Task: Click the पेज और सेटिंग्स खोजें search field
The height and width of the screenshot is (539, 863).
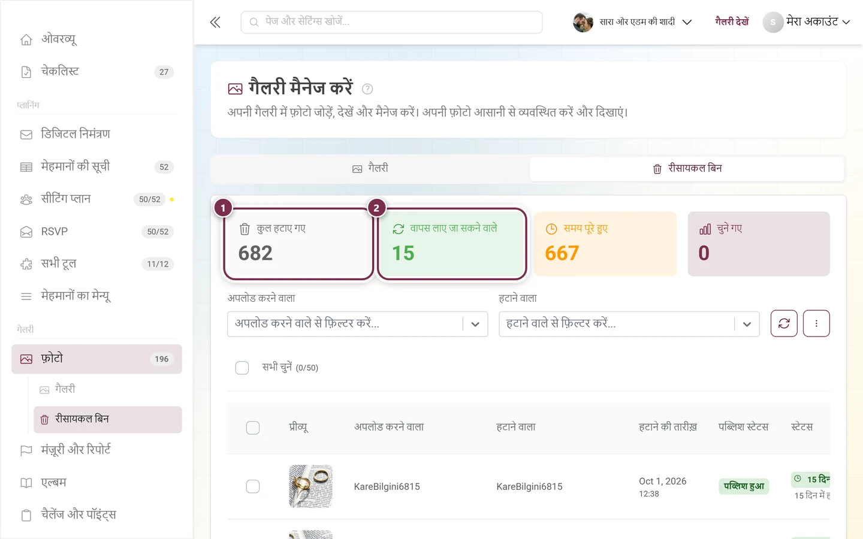Action: coord(392,22)
